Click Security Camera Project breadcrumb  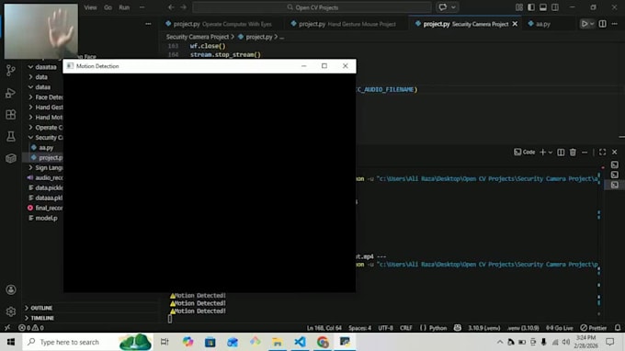click(x=198, y=37)
